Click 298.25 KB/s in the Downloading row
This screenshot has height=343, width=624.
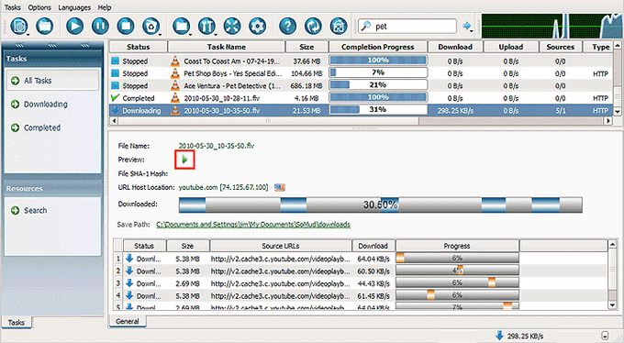point(455,111)
